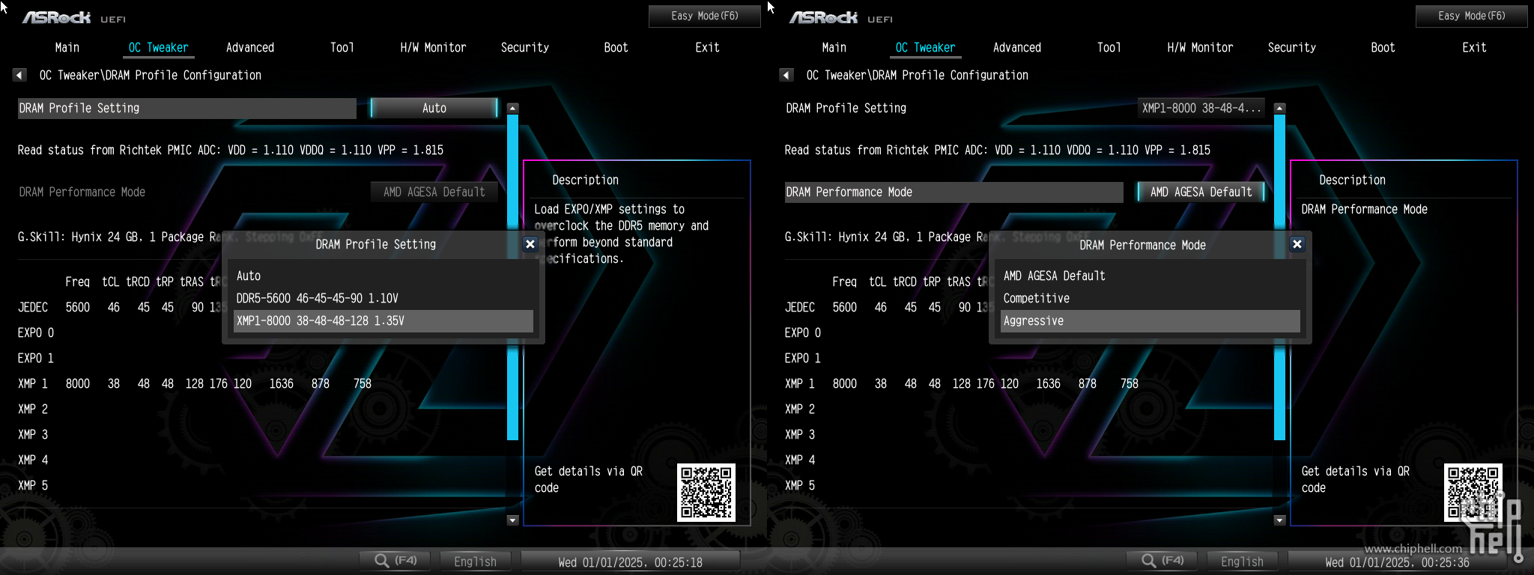
Task: Click the search (F4) magnifier in the right screen
Action: tap(1150, 561)
